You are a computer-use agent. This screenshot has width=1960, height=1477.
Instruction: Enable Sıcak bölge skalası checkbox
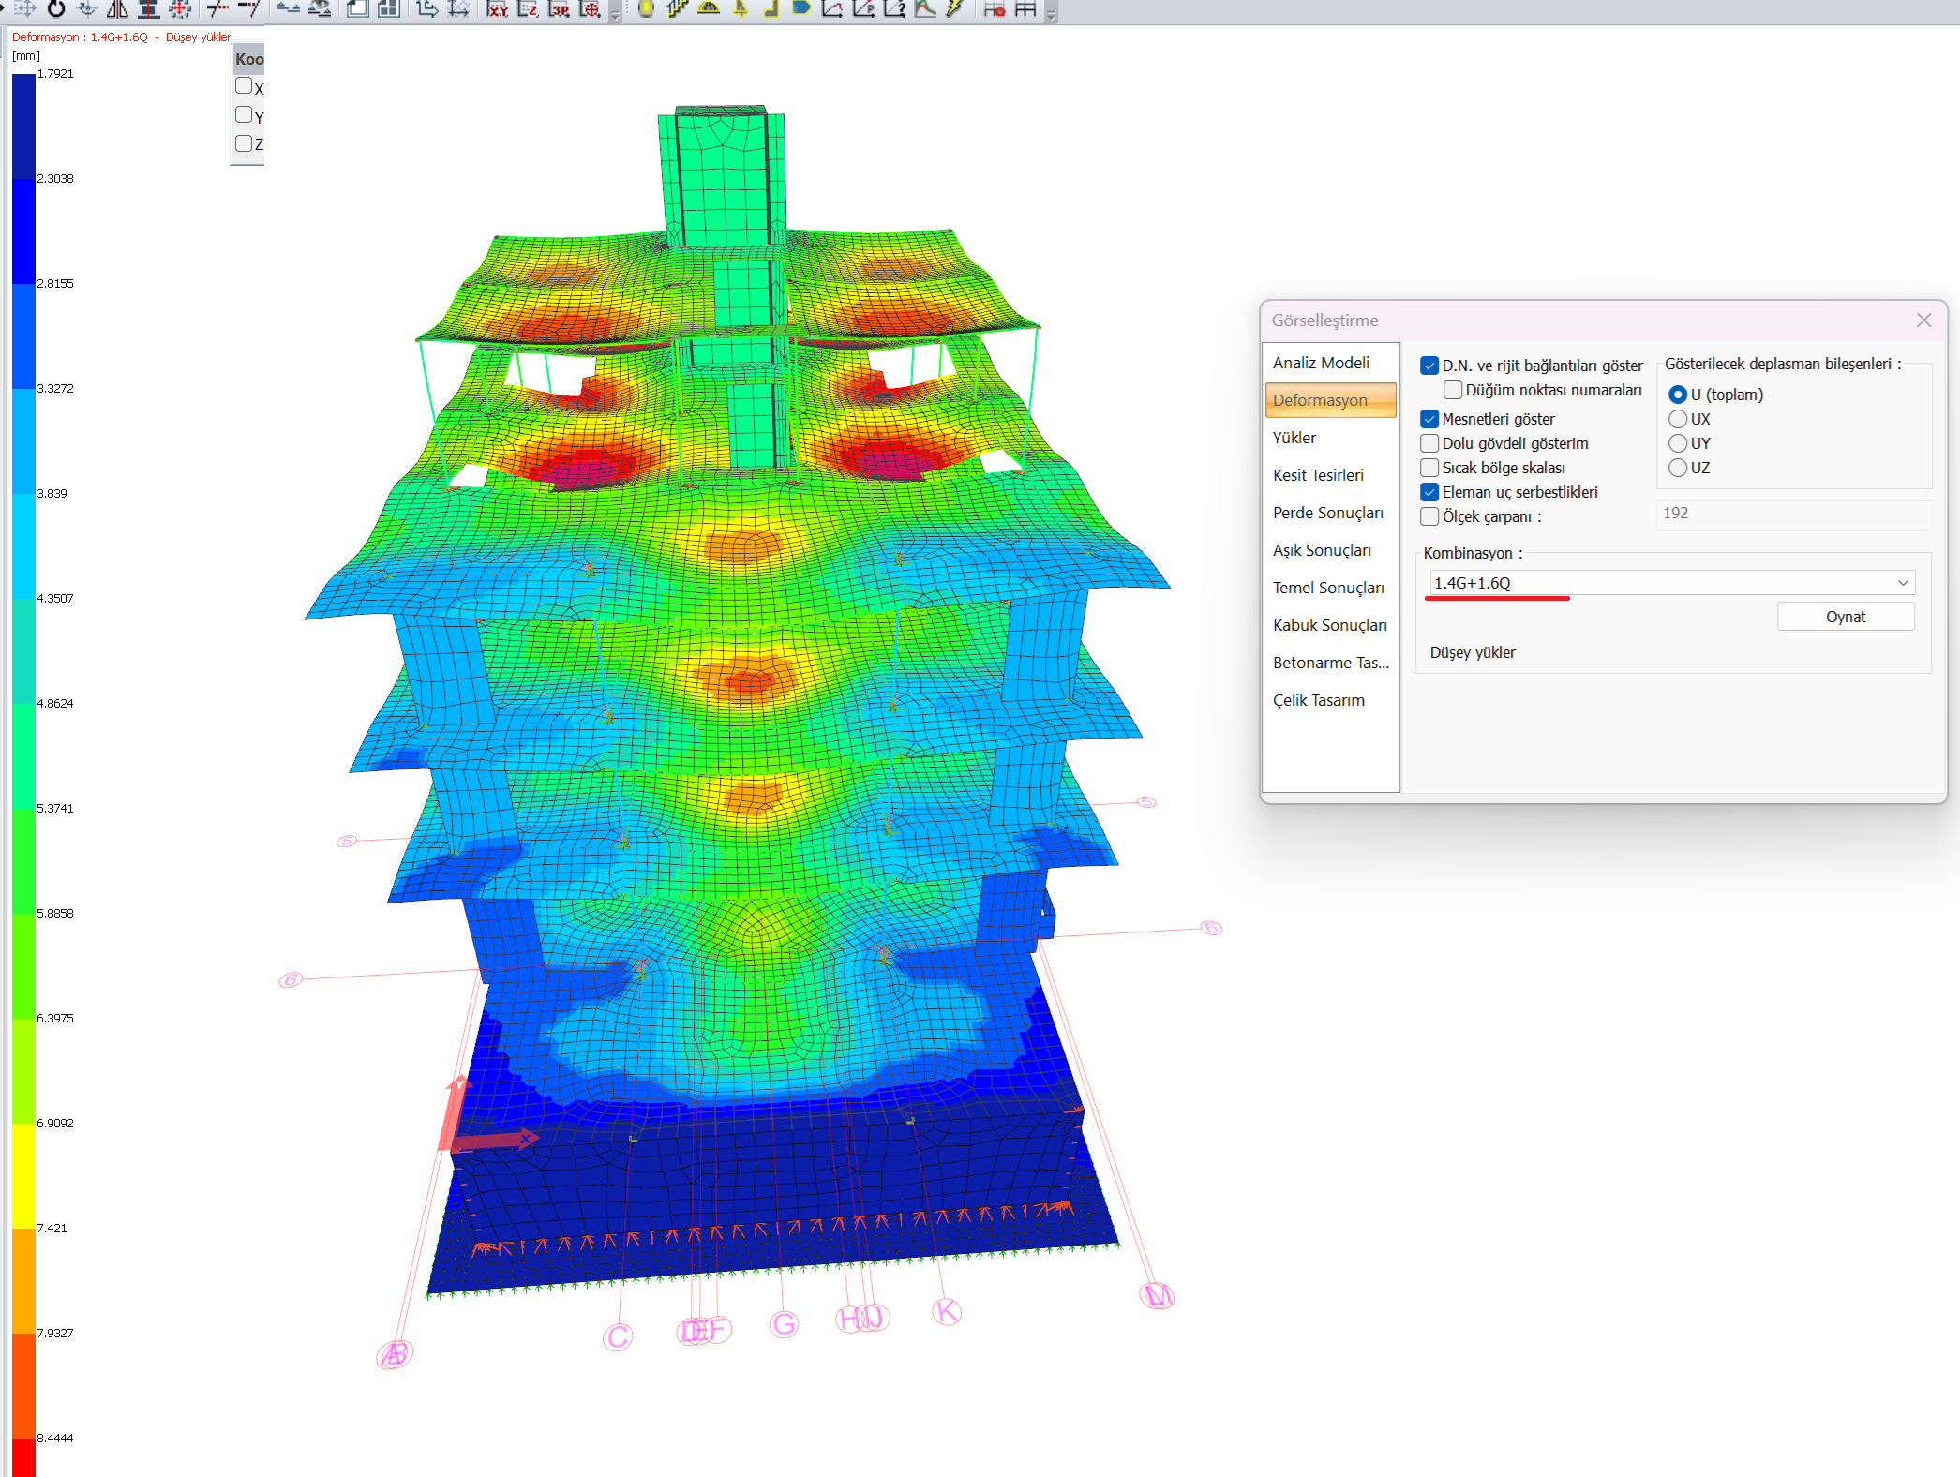pos(1429,468)
